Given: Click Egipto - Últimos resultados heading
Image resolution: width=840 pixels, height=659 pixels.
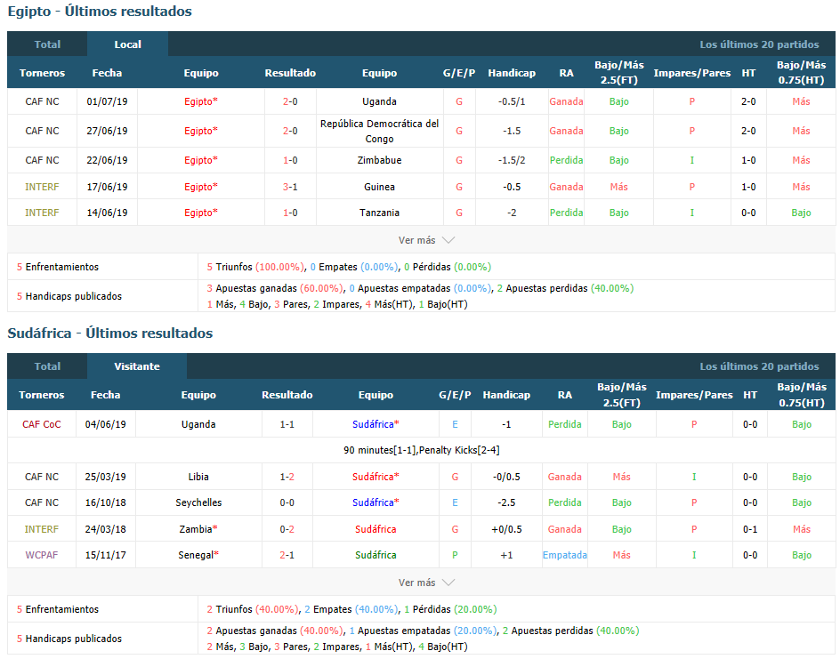Looking at the screenshot, I should [x=100, y=12].
